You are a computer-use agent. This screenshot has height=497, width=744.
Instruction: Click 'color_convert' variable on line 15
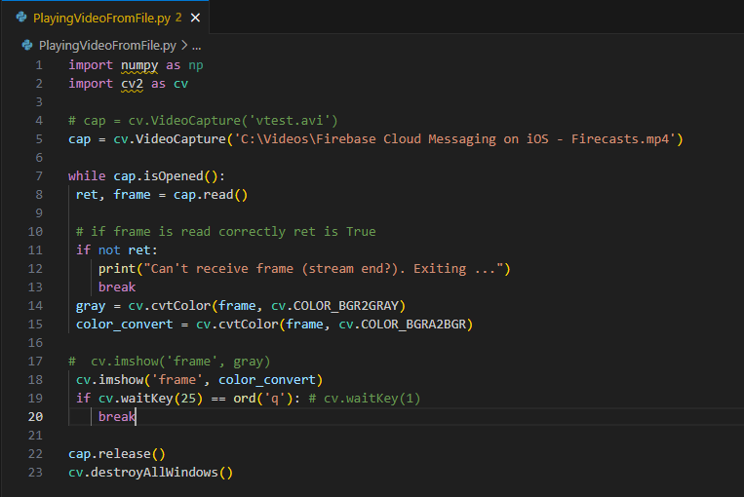click(x=124, y=325)
